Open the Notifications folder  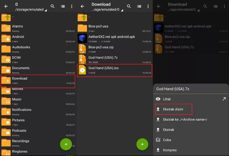click(x=38, y=111)
